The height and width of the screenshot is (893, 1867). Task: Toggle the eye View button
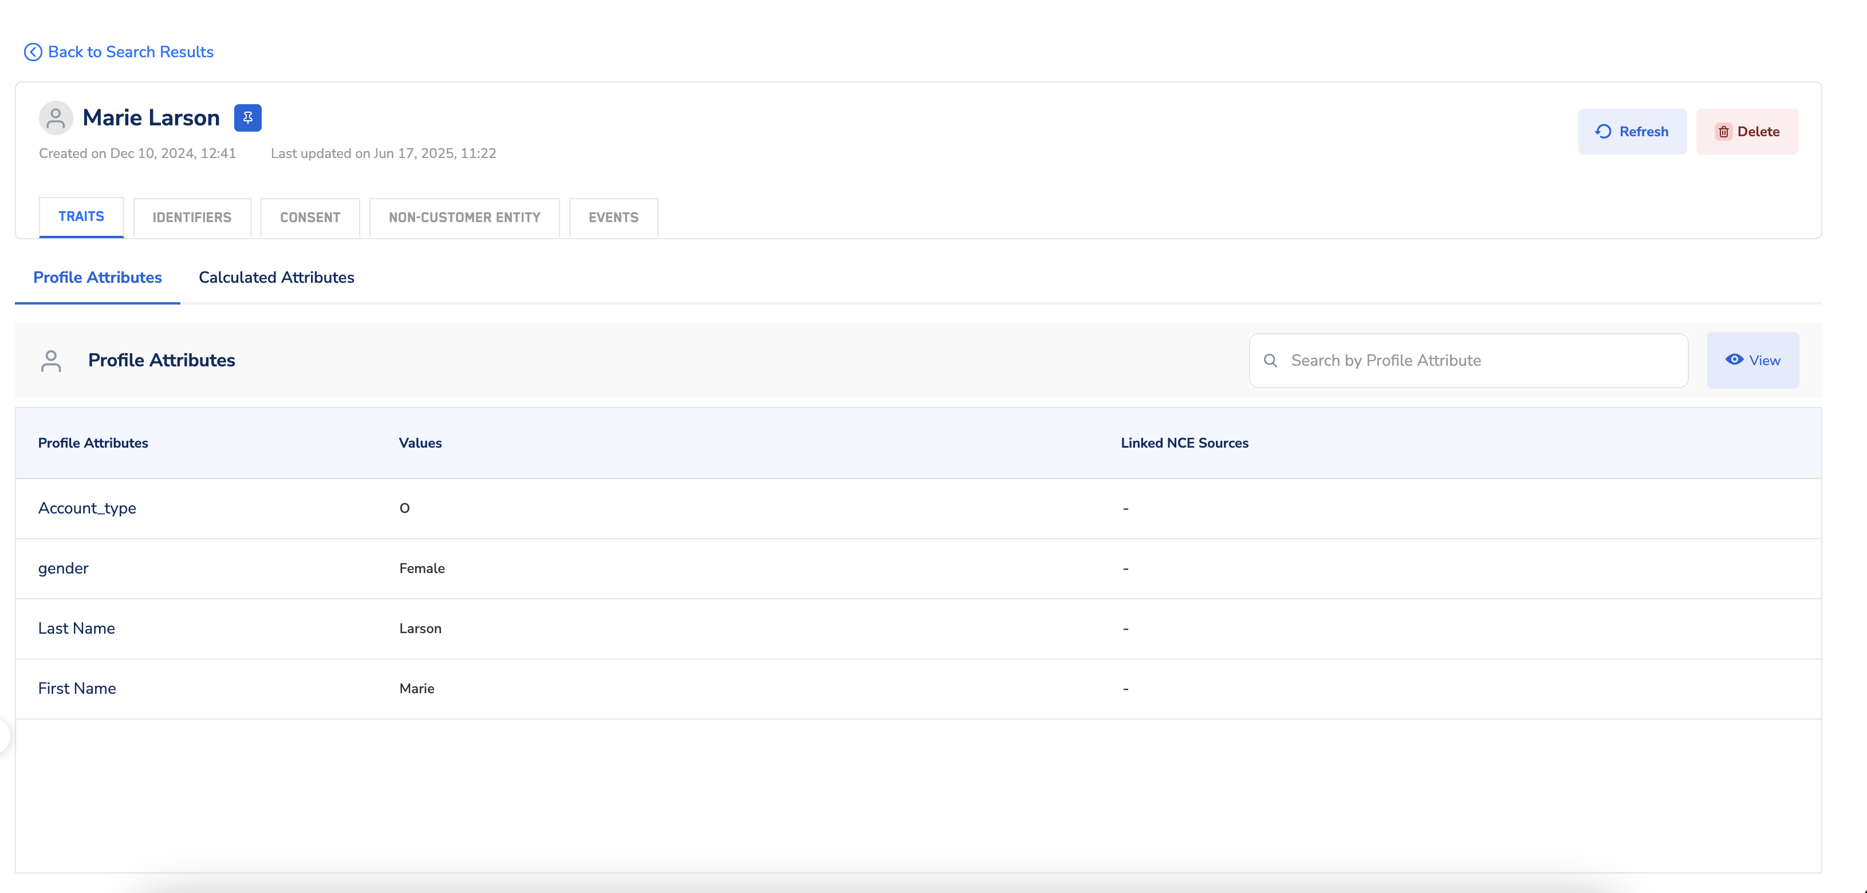[x=1752, y=361]
